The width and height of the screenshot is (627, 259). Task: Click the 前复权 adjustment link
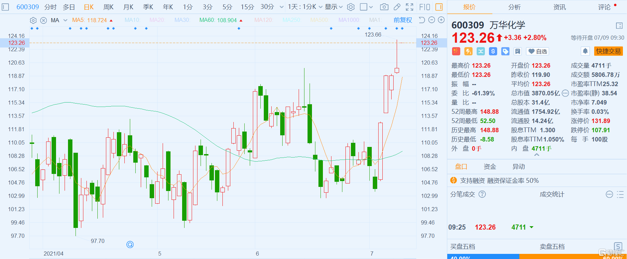pyautogui.click(x=403, y=20)
